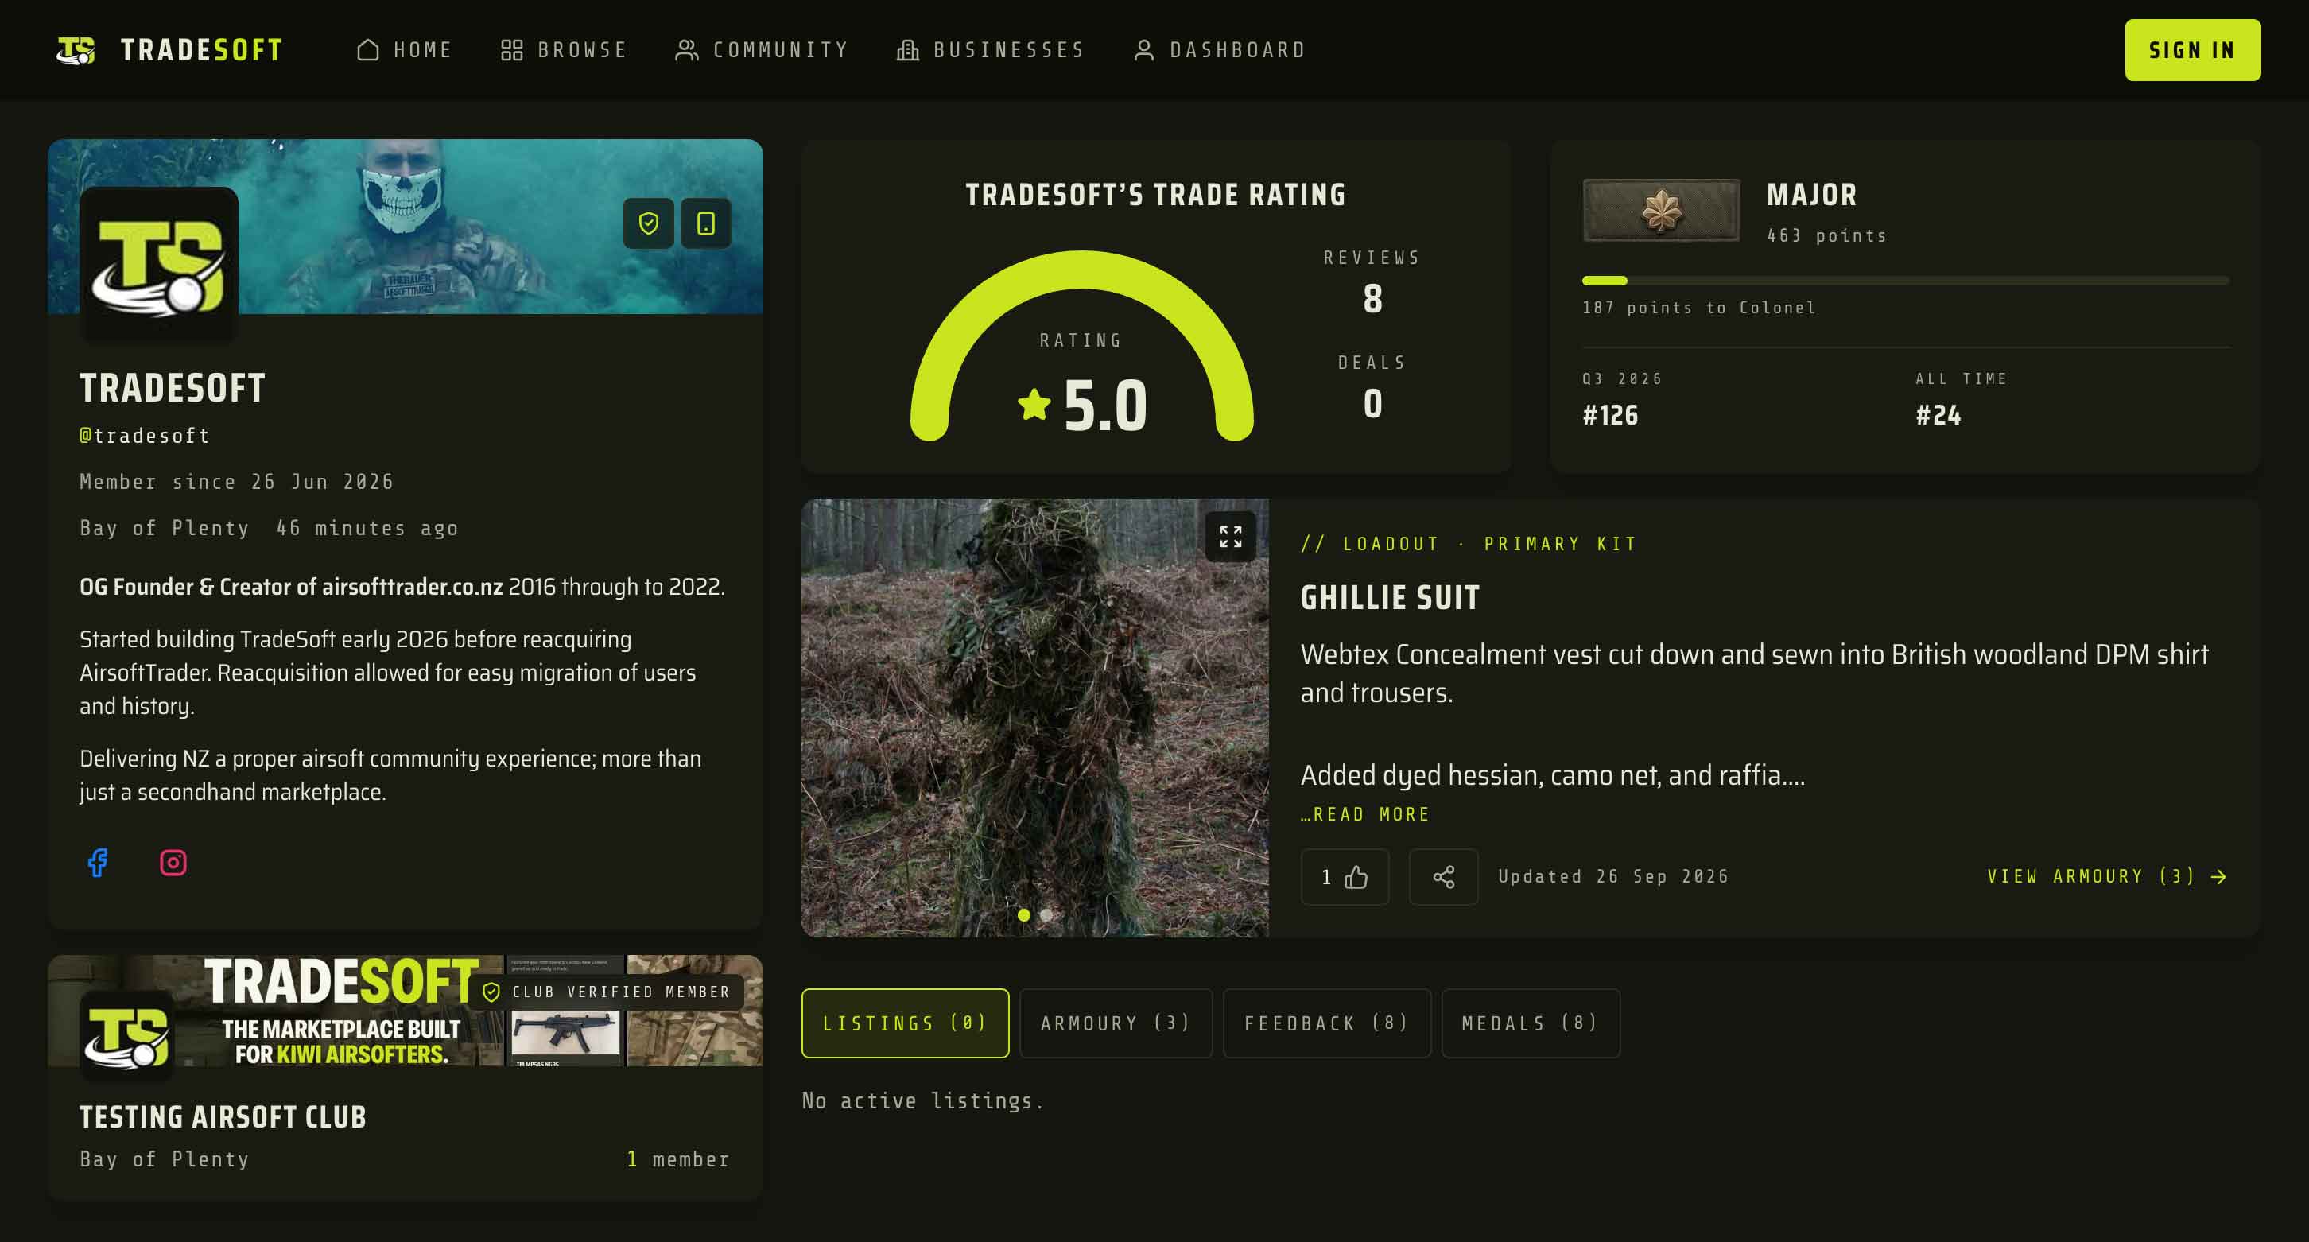Click the club logo avatar
2309x1242 pixels.
pyautogui.click(x=126, y=1035)
